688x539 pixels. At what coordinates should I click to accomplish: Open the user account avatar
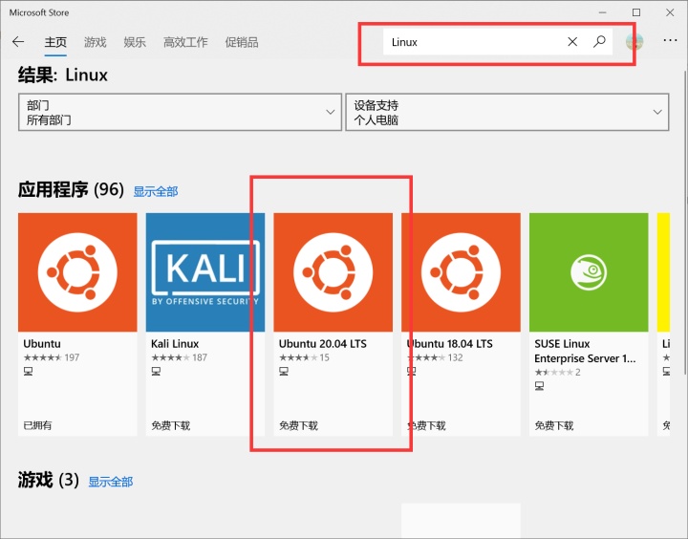tap(634, 42)
